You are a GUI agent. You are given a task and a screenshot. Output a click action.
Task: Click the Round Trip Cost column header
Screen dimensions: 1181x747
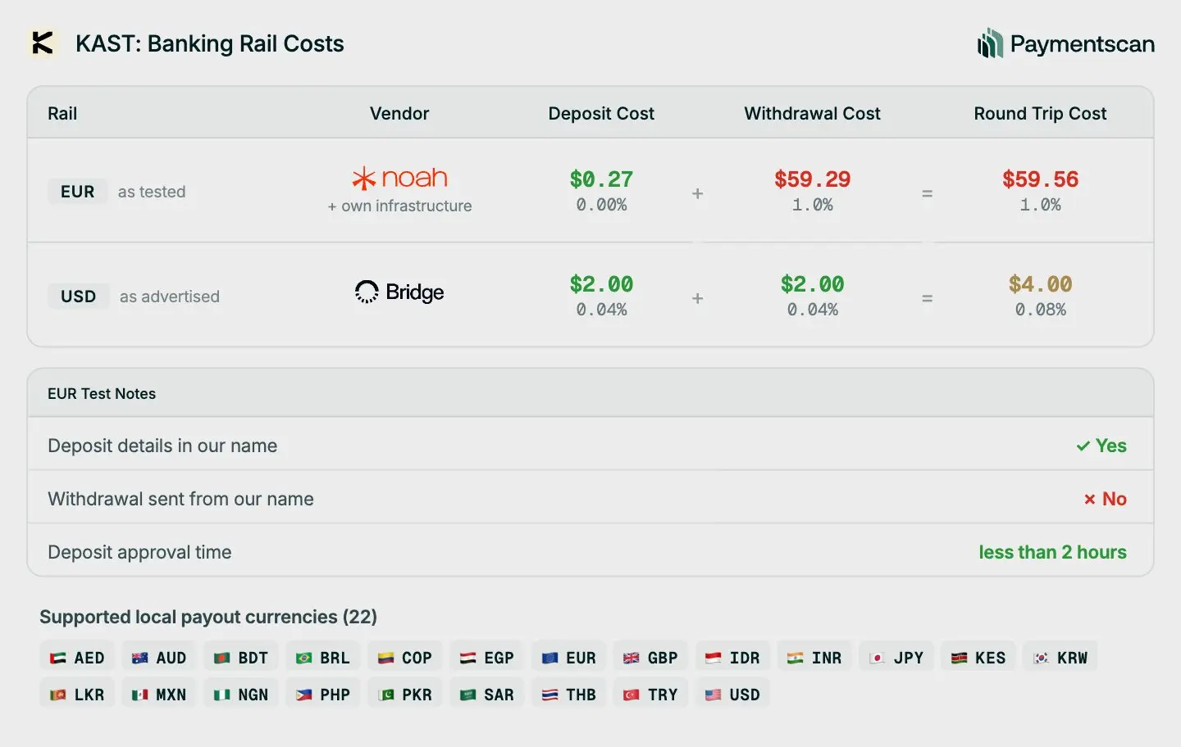click(1040, 114)
